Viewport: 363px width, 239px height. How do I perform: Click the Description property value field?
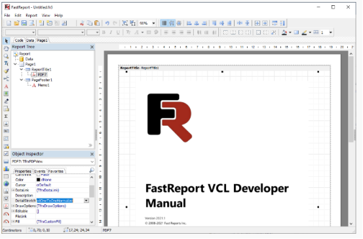click(x=62, y=196)
